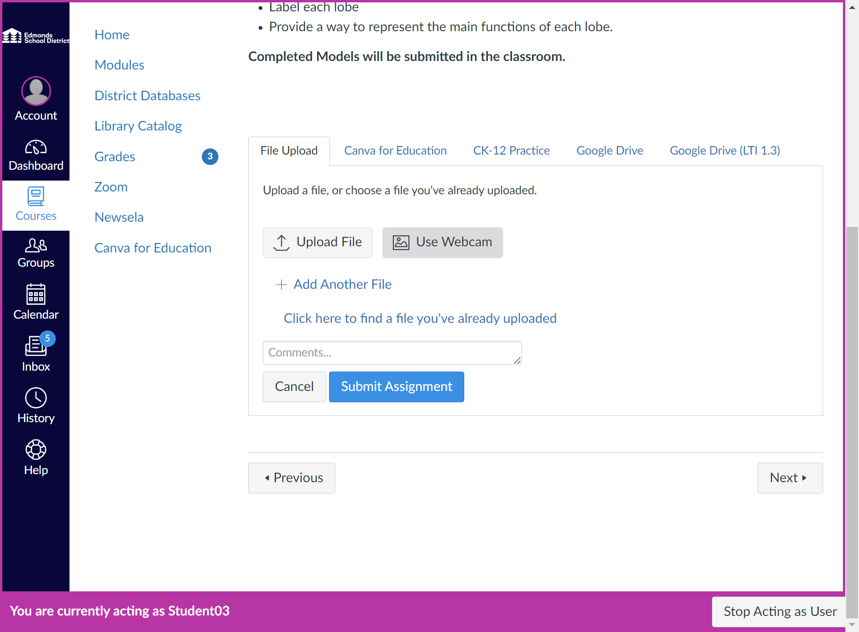Click Submit Assignment
This screenshot has width=859, height=632.
(x=397, y=387)
